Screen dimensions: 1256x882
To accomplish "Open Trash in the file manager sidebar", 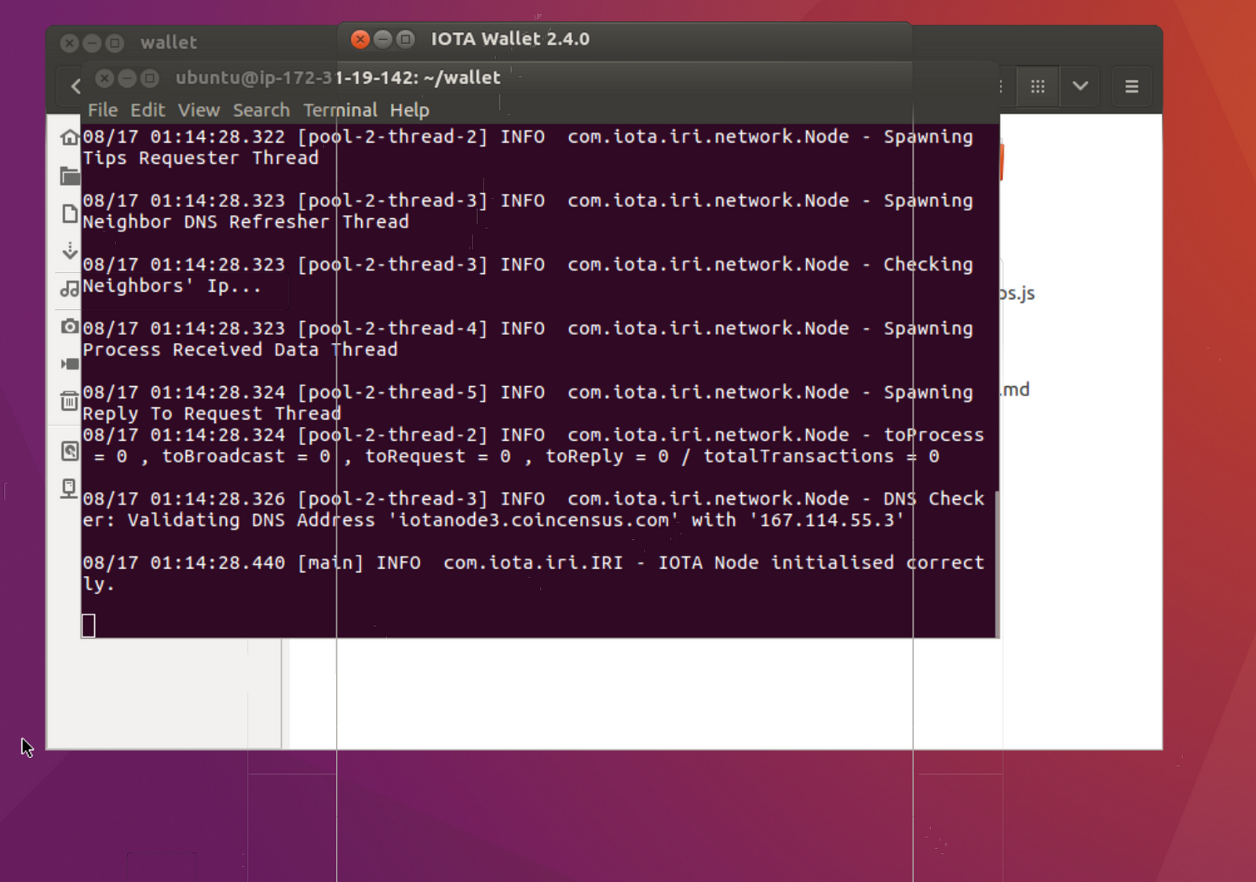I will coord(69,401).
